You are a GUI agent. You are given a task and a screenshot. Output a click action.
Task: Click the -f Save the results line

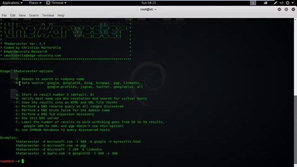pyautogui.click(x=66, y=103)
